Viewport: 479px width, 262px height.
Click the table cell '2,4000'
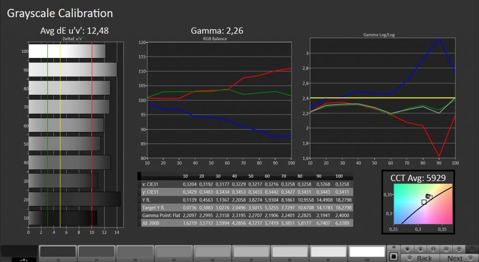[342, 215]
